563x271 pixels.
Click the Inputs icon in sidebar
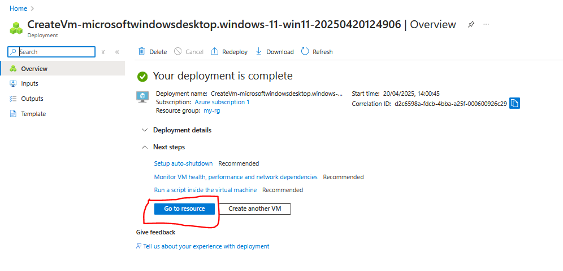point(14,83)
